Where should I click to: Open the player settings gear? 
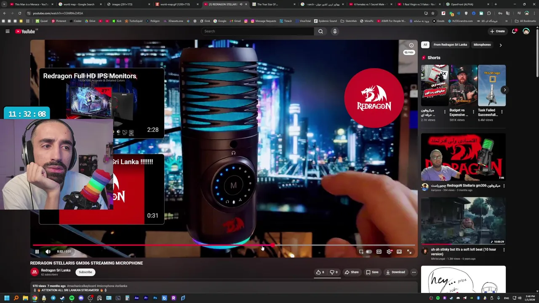point(389,252)
